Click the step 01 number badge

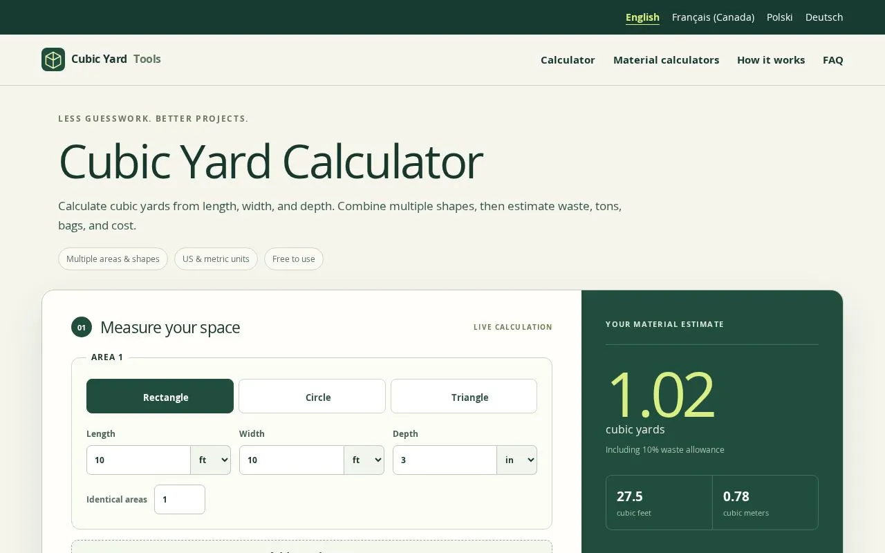coord(82,327)
